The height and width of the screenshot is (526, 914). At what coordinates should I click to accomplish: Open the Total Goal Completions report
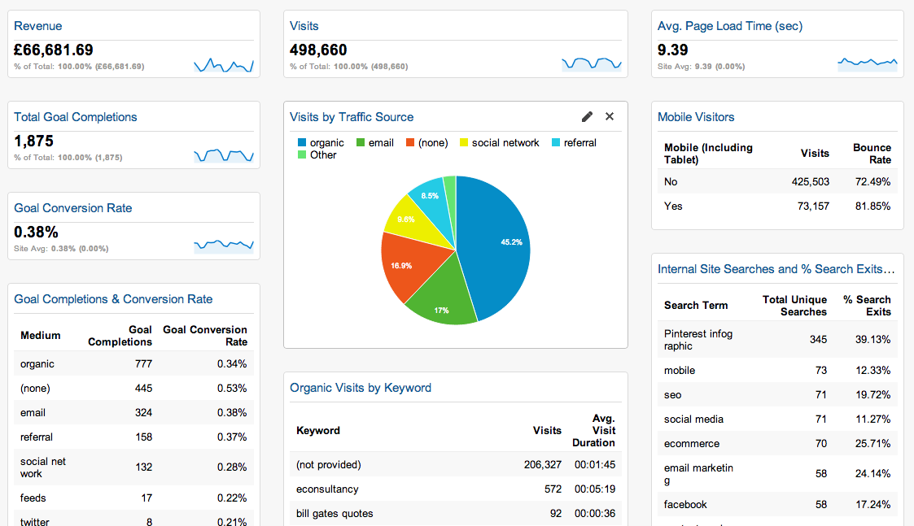click(75, 116)
